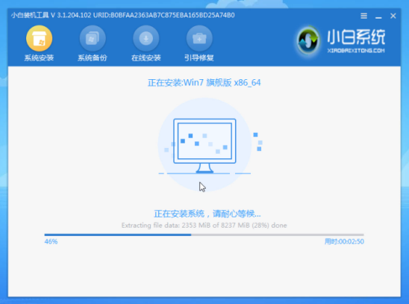Image resolution: width=409 pixels, height=304 pixels.
Task: Open the hamburger menu icon
Action: (364, 16)
